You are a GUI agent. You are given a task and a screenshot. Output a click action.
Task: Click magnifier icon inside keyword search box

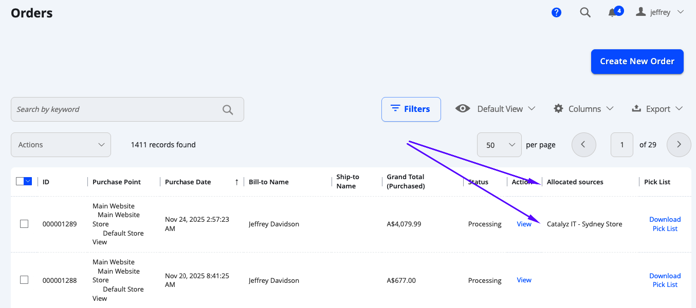228,109
